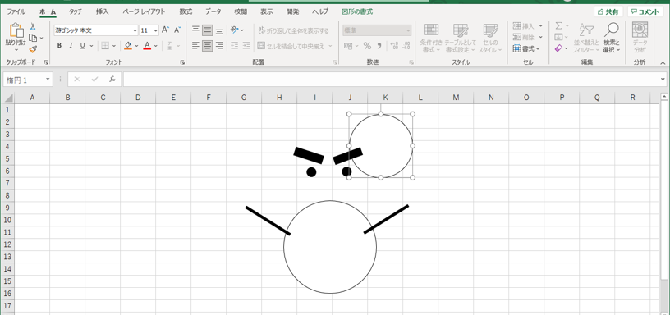Toggle top vertical alignment

click(x=195, y=30)
